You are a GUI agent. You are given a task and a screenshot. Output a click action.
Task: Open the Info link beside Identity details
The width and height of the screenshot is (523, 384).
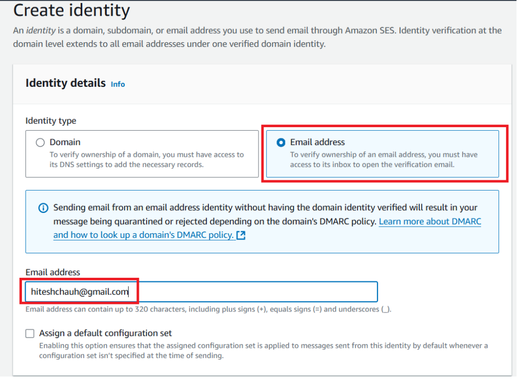point(117,84)
